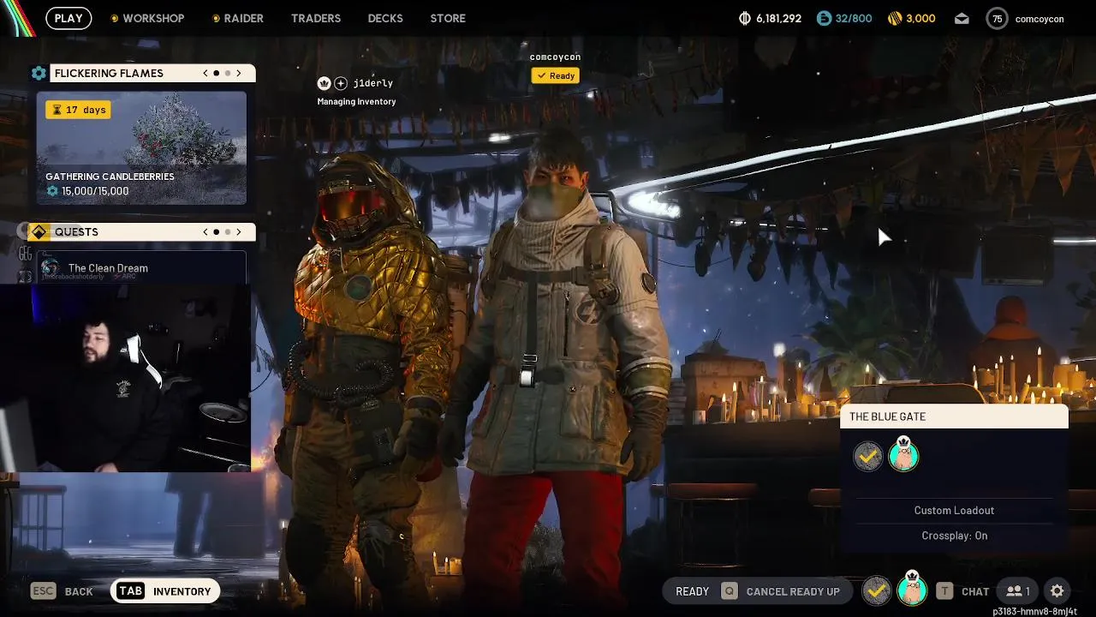Show next Flickering Flames event
Image resolution: width=1096 pixels, height=617 pixels.
click(239, 74)
